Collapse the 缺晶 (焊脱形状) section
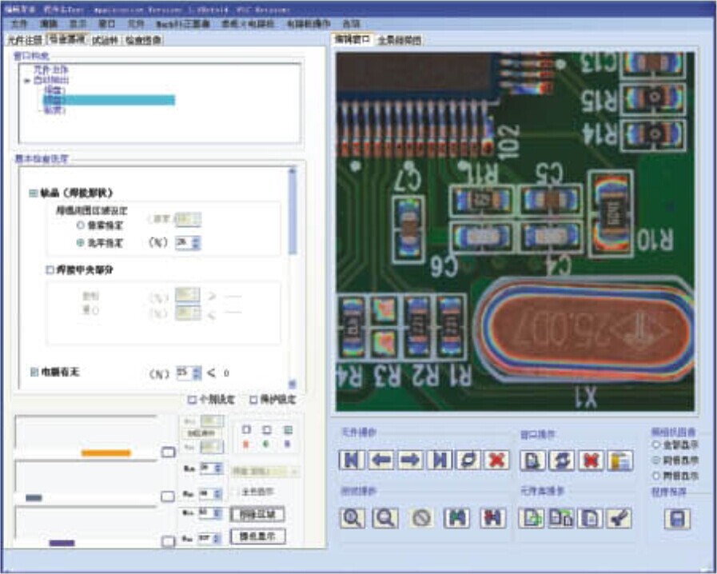The width and height of the screenshot is (717, 574). 33,193
